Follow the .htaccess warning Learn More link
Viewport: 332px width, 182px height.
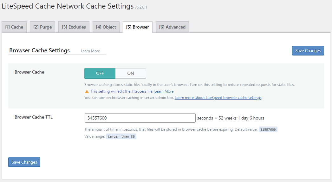[164, 91]
